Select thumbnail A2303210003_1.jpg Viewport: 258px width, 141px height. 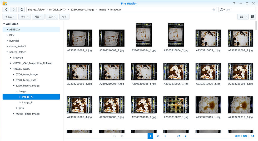pos(80,38)
